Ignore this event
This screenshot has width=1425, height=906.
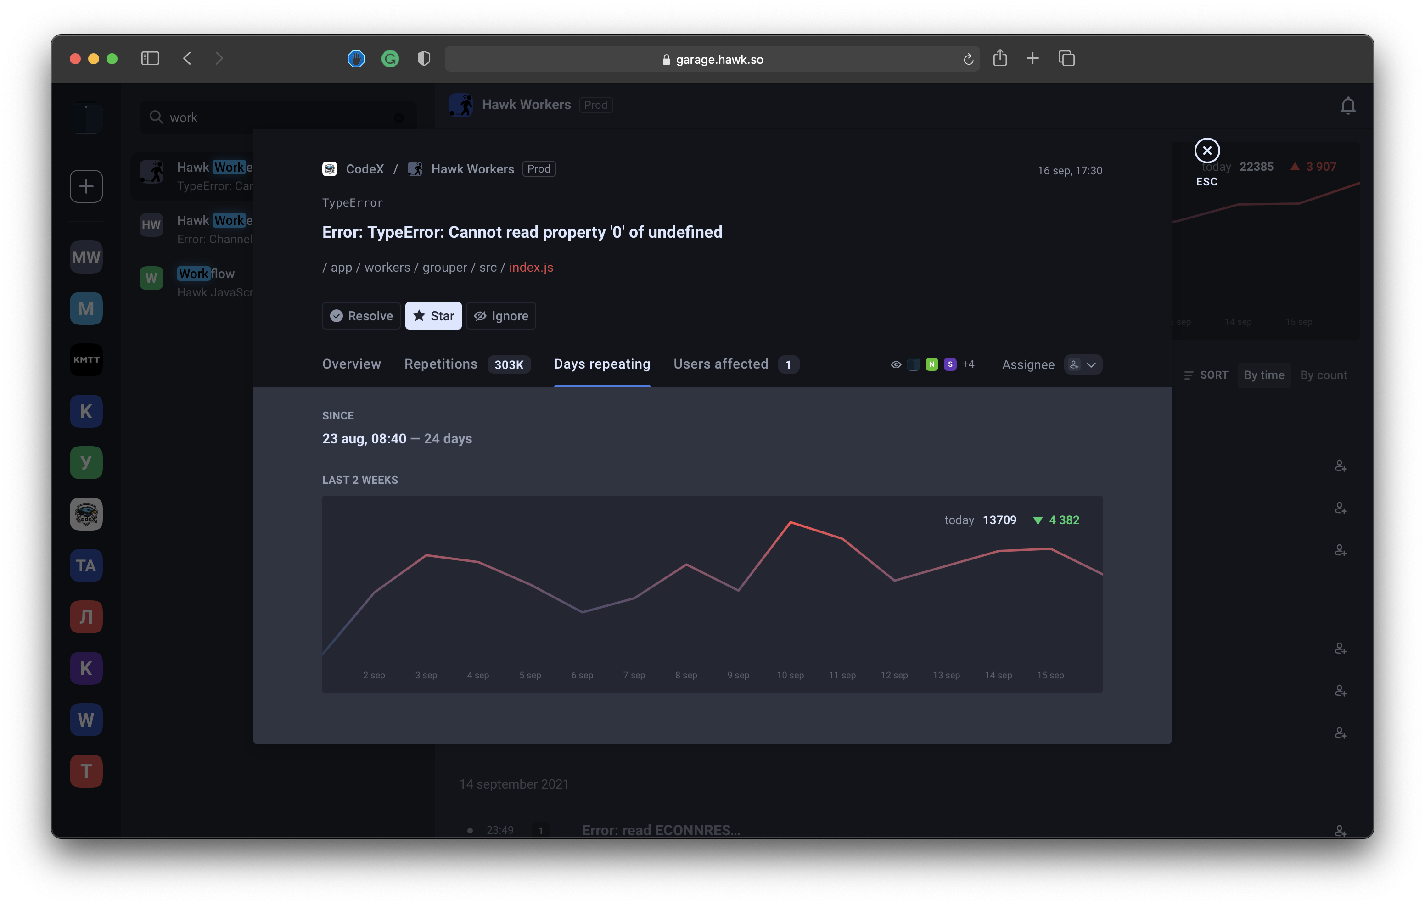[x=501, y=316]
